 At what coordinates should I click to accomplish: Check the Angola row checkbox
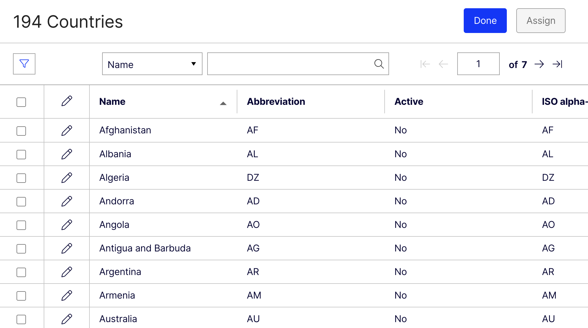tap(21, 225)
